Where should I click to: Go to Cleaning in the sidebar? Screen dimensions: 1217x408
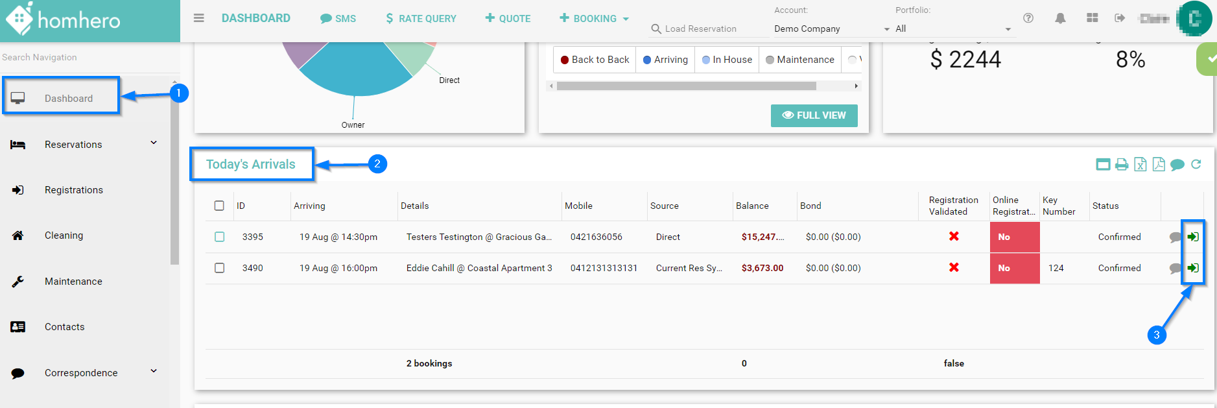coord(64,235)
